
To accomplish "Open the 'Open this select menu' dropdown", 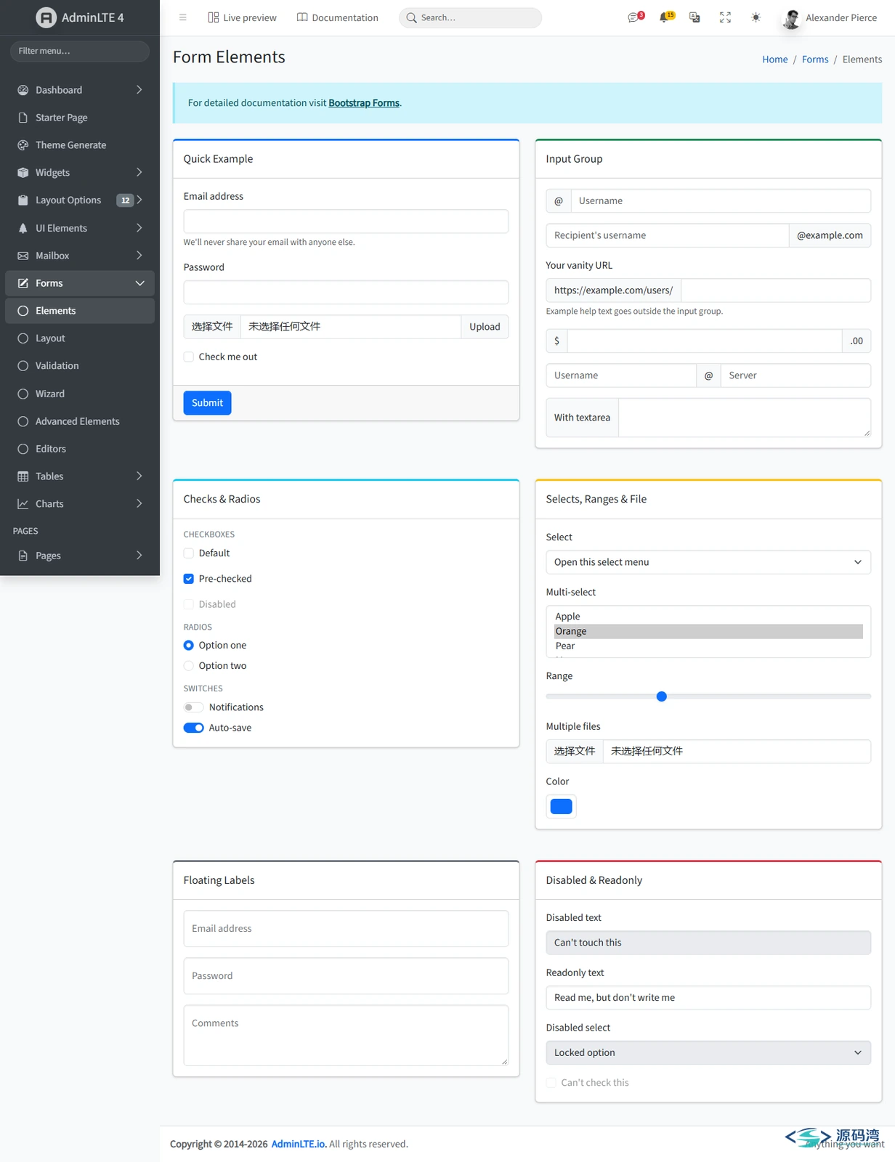I will coord(708,562).
